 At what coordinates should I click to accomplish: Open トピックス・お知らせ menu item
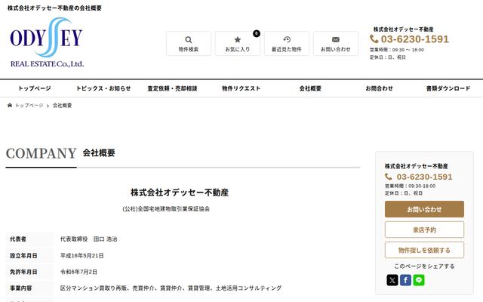[x=103, y=88]
